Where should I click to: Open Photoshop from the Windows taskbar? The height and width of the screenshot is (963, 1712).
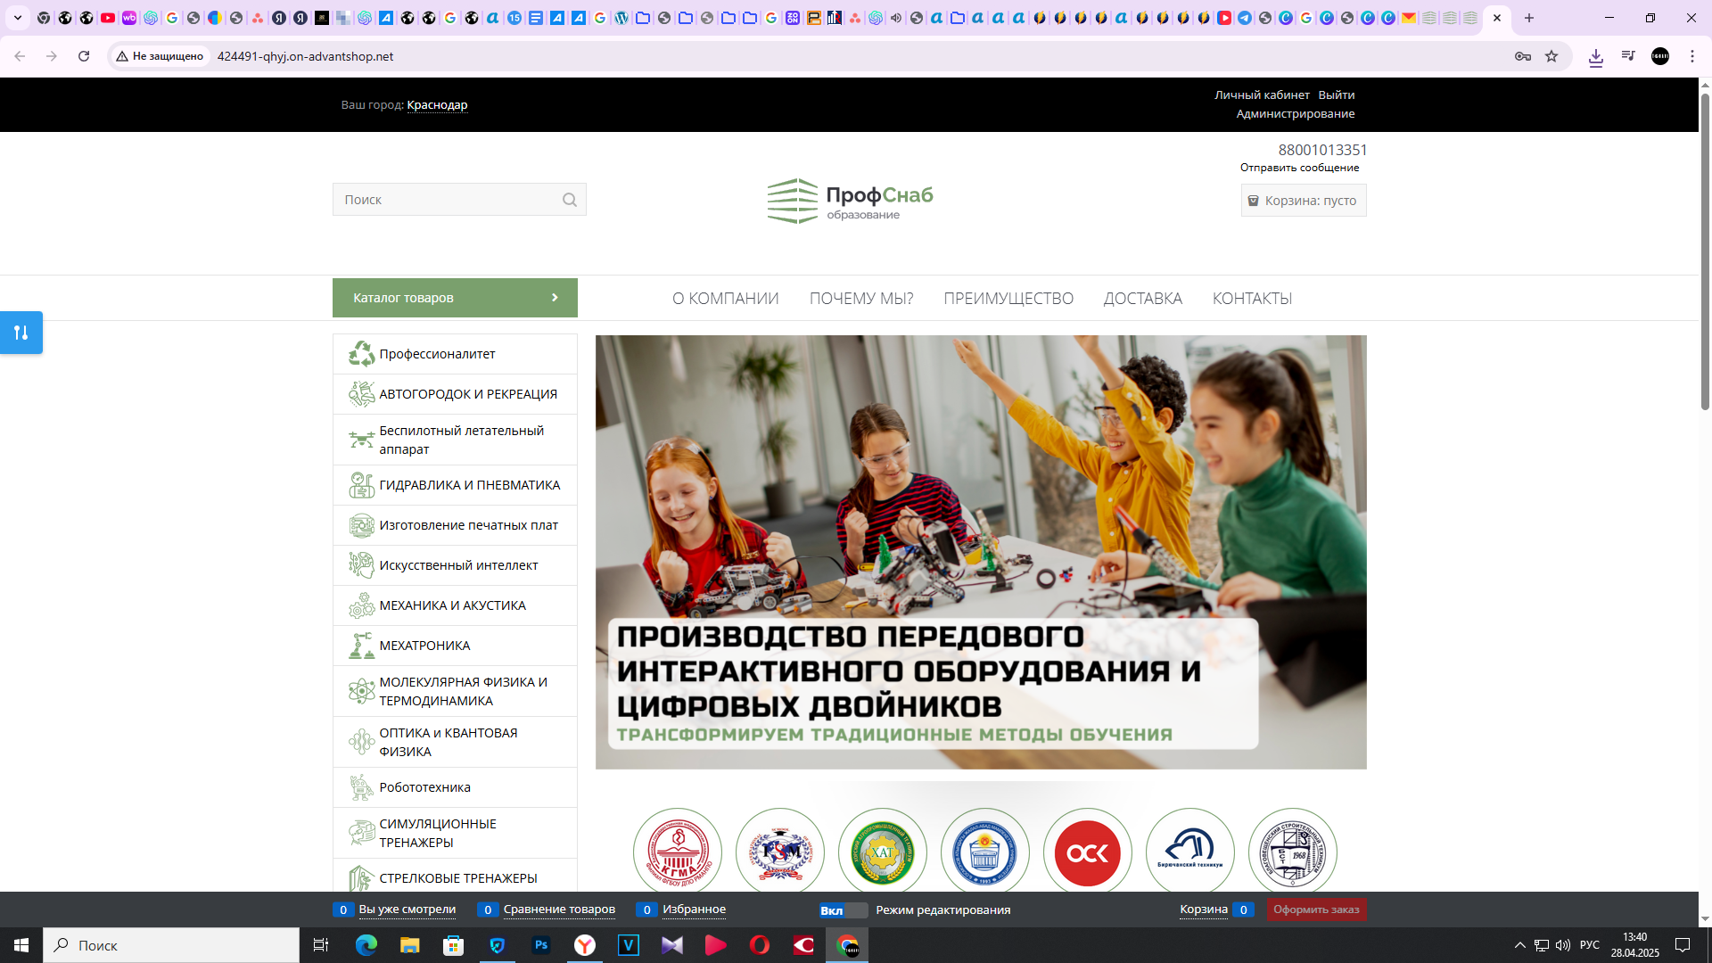point(541,945)
